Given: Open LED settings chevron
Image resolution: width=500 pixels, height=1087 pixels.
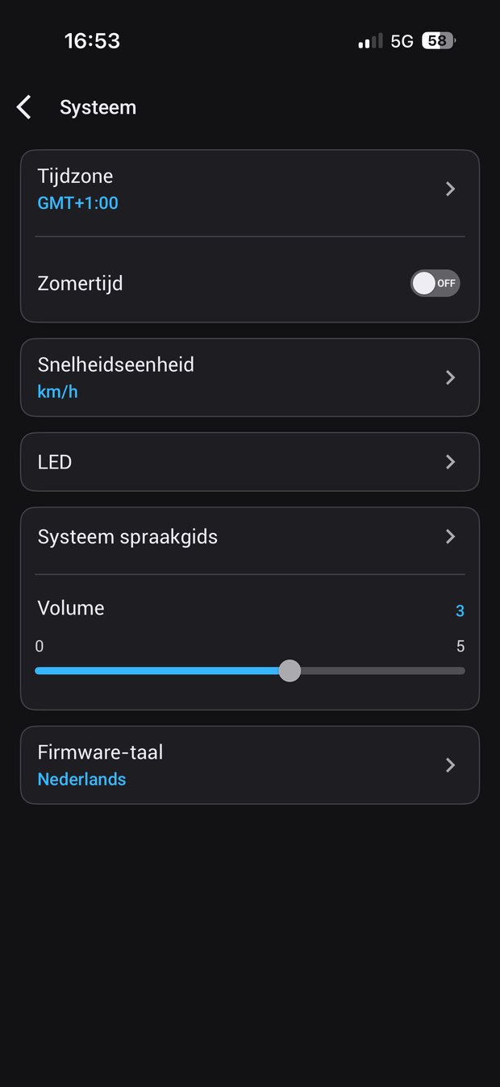Looking at the screenshot, I should point(450,462).
